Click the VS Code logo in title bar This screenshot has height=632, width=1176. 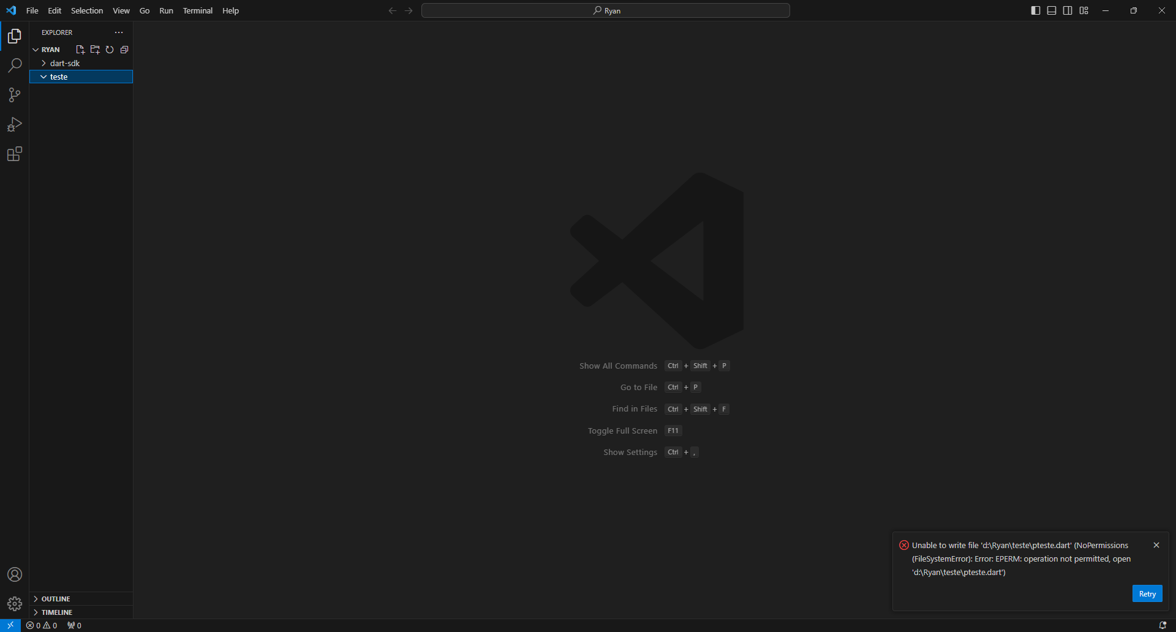click(11, 10)
